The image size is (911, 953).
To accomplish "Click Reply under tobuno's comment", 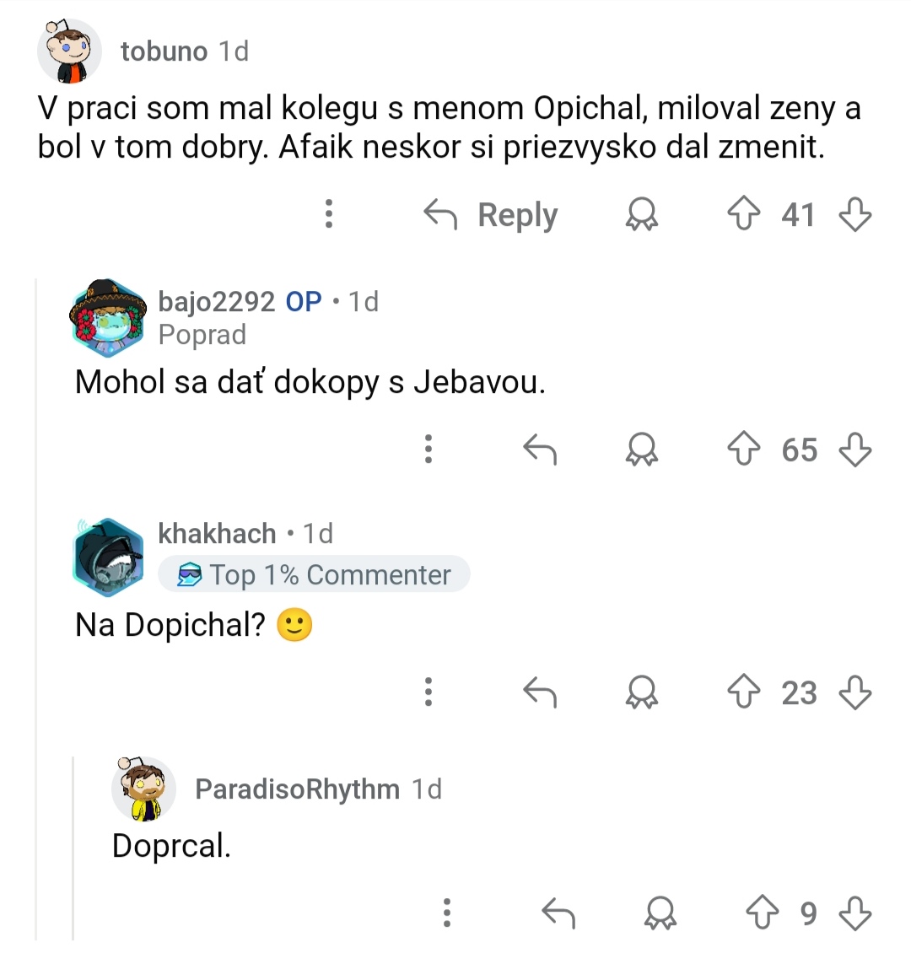I will click(x=491, y=215).
